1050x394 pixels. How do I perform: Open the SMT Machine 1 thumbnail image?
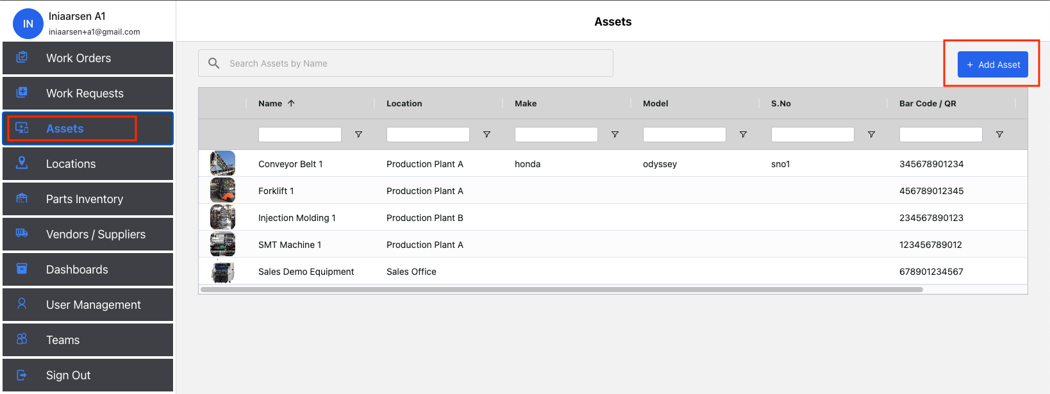[222, 244]
